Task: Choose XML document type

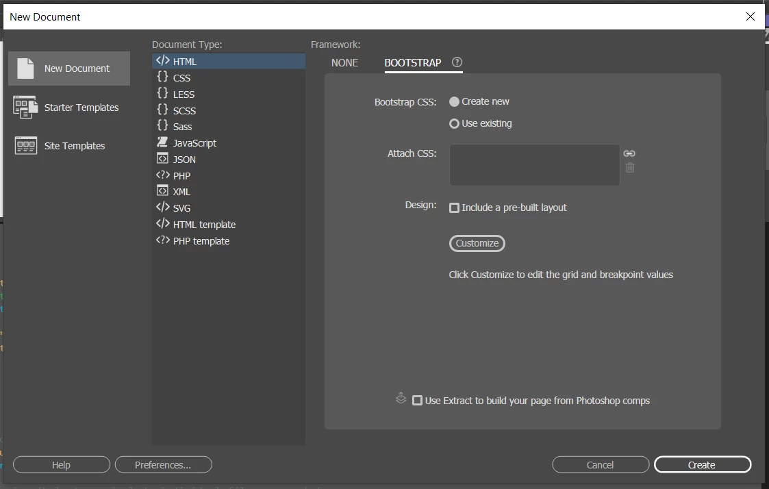Action: click(229, 191)
